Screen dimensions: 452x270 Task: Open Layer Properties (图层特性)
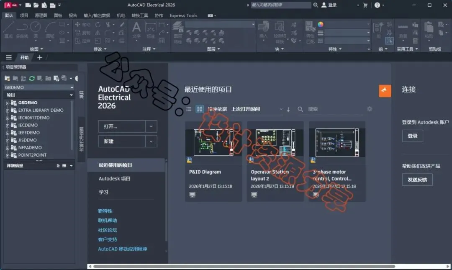coord(178,32)
